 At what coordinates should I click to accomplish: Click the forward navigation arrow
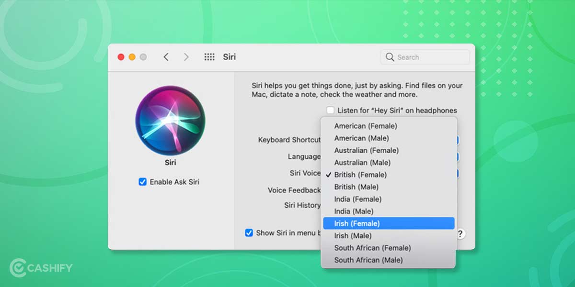coord(186,56)
